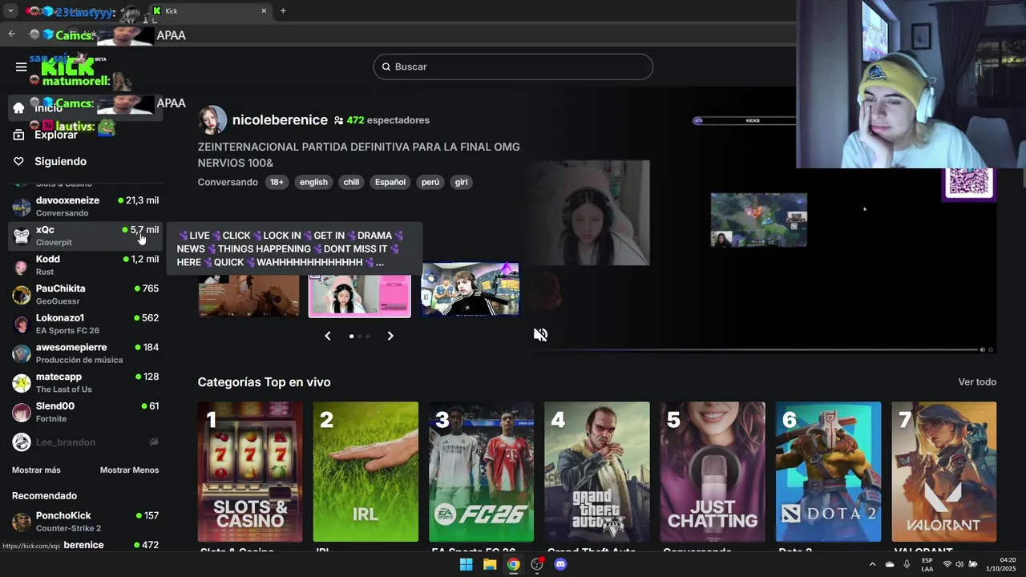The image size is (1026, 577).
Task: Click the Siguiendo heart icon
Action: (x=18, y=161)
